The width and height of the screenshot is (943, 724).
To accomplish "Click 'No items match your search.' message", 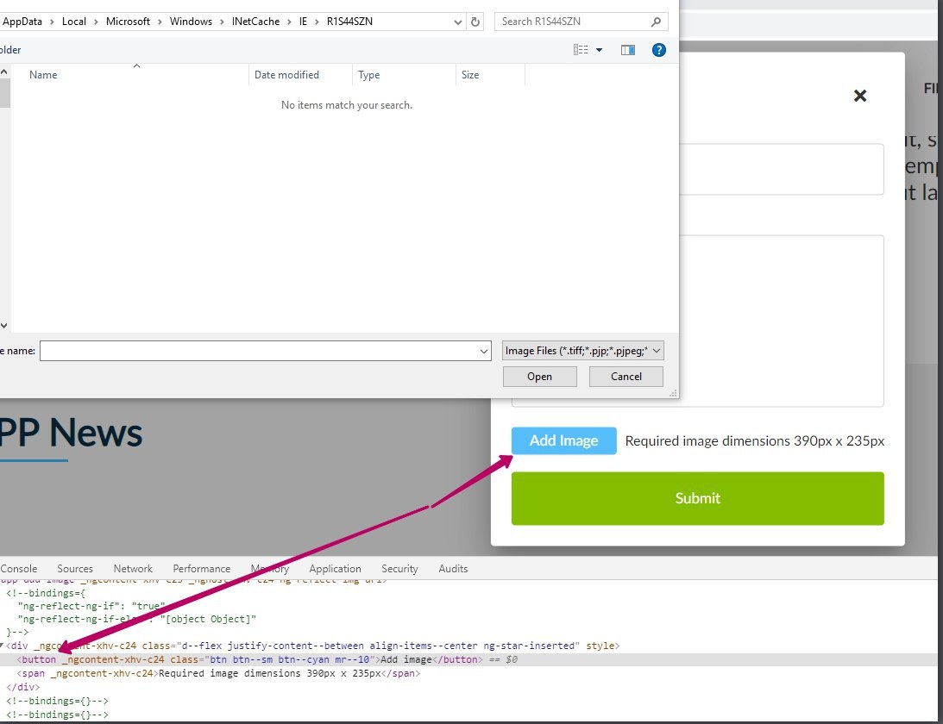I will tap(347, 105).
